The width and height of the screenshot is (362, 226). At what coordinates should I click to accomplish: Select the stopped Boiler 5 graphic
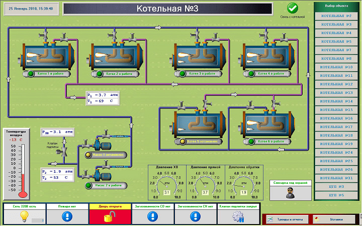[x=198, y=124]
